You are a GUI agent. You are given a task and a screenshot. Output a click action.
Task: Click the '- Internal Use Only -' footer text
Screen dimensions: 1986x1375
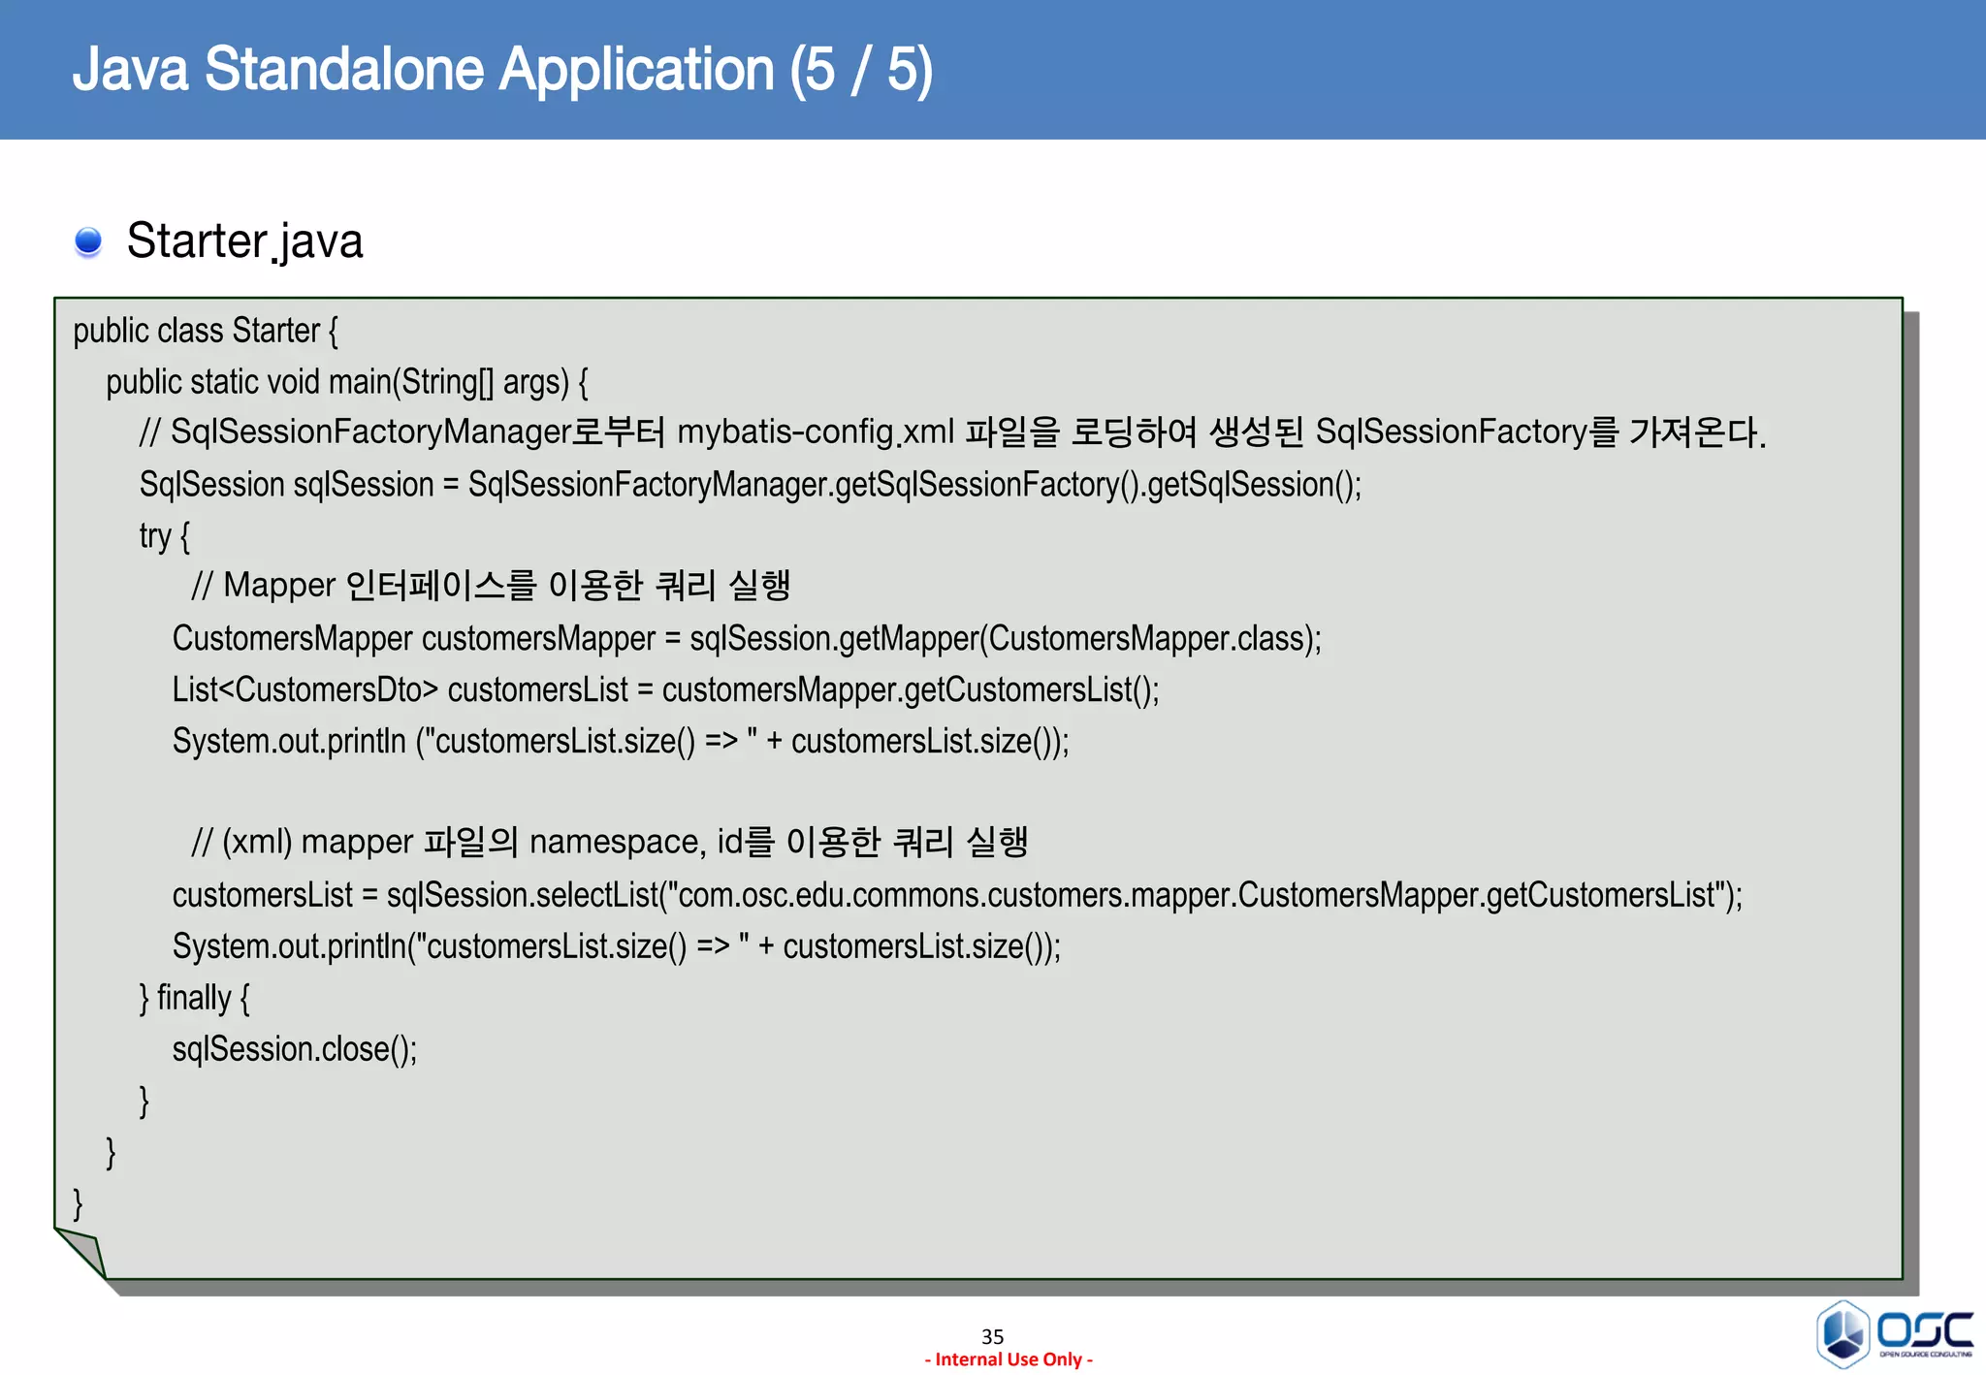(x=1009, y=1359)
